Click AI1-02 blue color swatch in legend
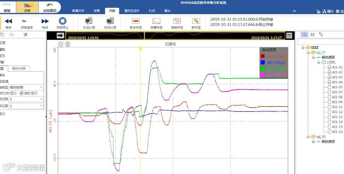Screen dimensions: 344x174 (x=262, y=63)
